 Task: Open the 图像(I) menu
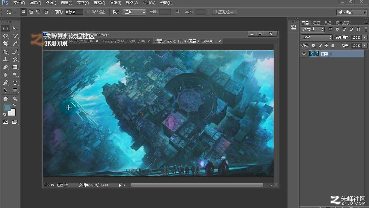[51, 3]
